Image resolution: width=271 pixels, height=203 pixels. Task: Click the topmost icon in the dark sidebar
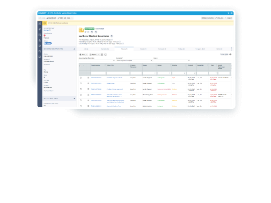[x=40, y=24]
